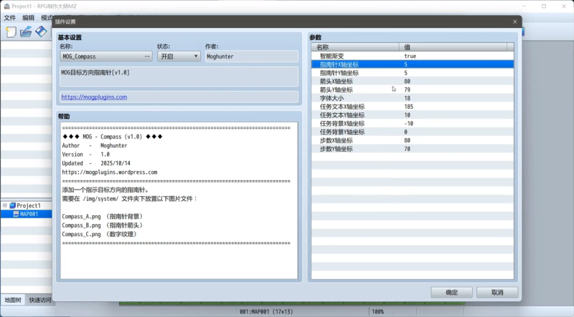Select the 箭头Y轴坐标 parameter row
This screenshot has height=317, width=574.
[413, 90]
